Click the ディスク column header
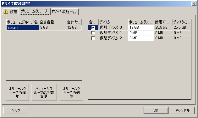 pos(113,22)
